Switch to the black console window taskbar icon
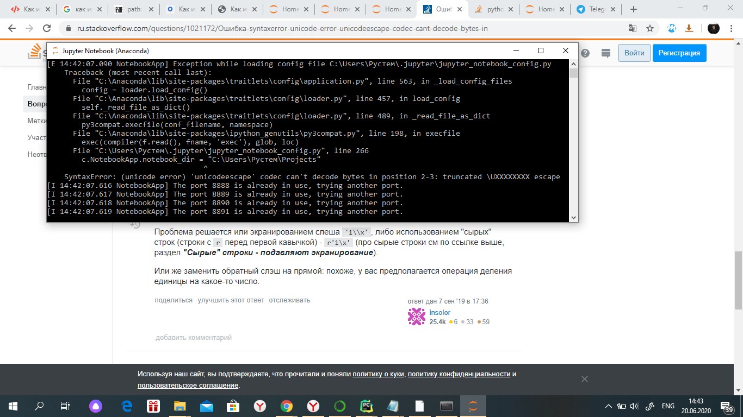 tap(446, 406)
